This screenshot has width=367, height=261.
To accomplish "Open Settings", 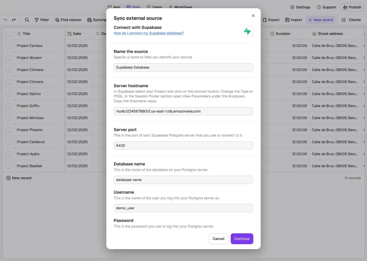I will 300,7.
